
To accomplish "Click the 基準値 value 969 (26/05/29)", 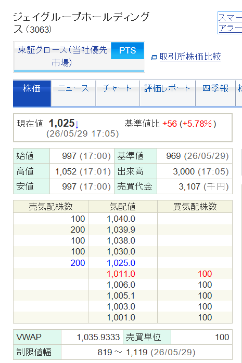I will [197, 156].
